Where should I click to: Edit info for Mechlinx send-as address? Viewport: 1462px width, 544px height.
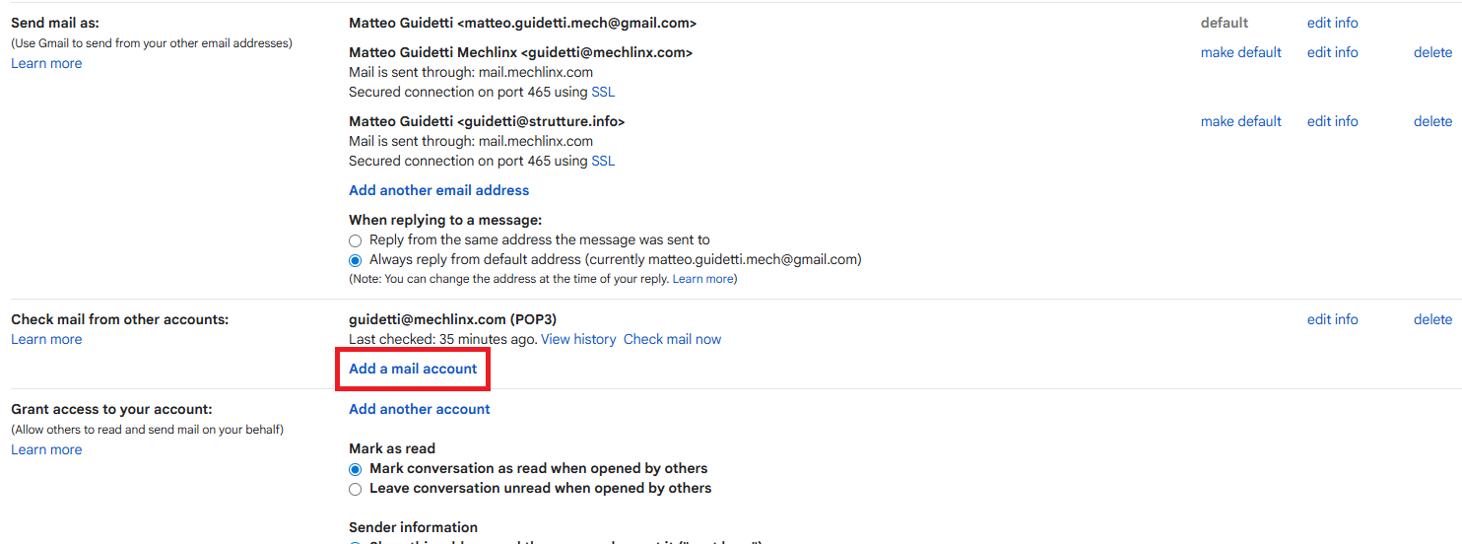[x=1332, y=52]
